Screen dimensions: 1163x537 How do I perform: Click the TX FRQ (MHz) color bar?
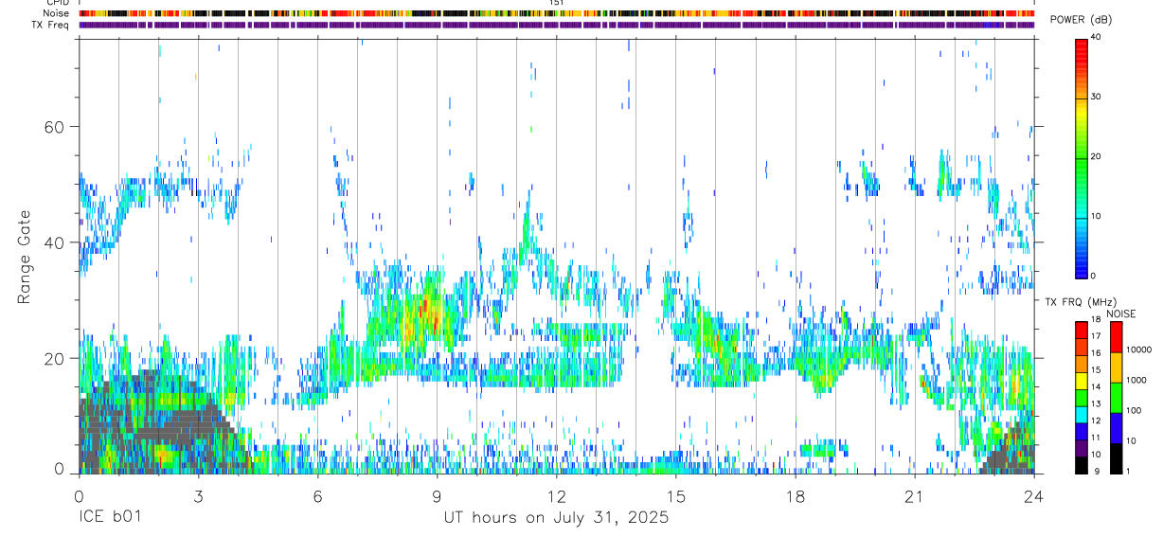(x=1081, y=398)
